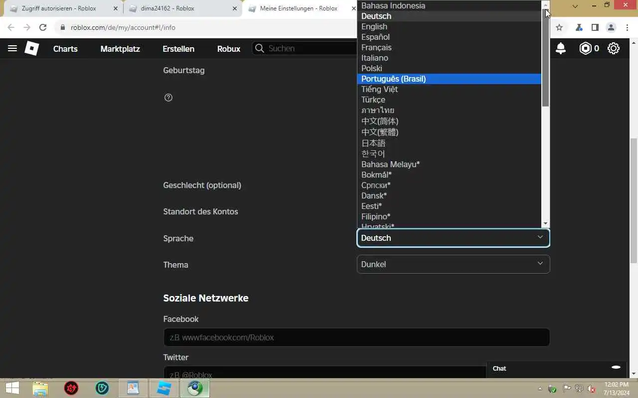Open File Explorer from the taskbar
Viewport: 638px width, 398px height.
coord(40,388)
